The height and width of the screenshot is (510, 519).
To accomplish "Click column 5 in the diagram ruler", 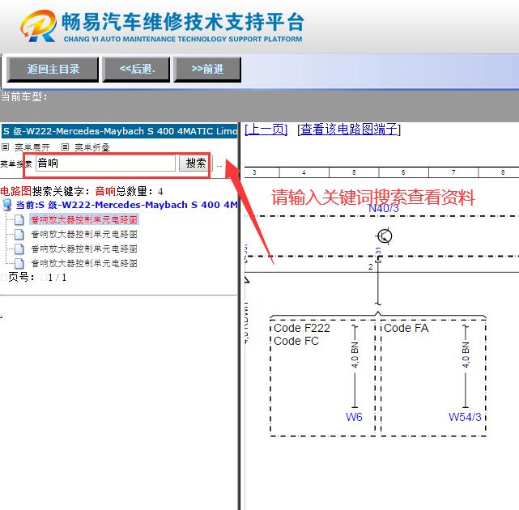I will [354, 172].
